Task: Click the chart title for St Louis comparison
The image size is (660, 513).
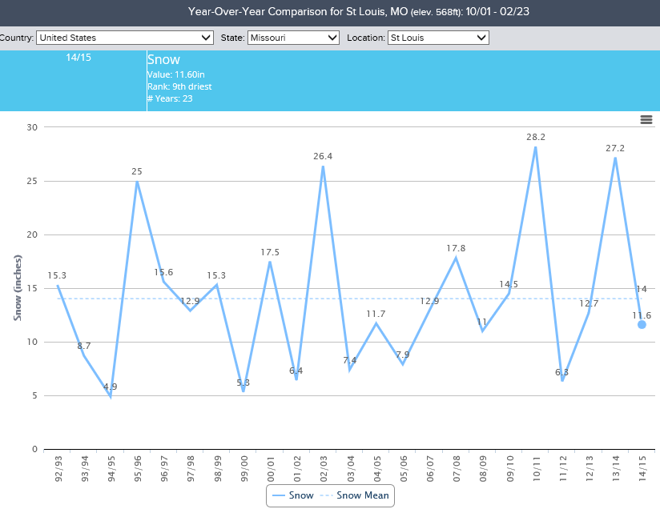Action: pyautogui.click(x=330, y=12)
